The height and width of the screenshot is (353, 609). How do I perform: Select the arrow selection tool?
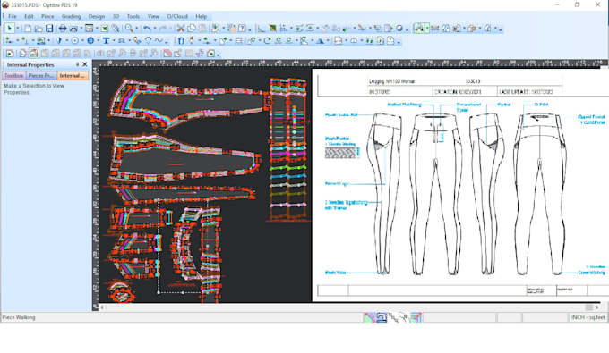tap(9, 29)
